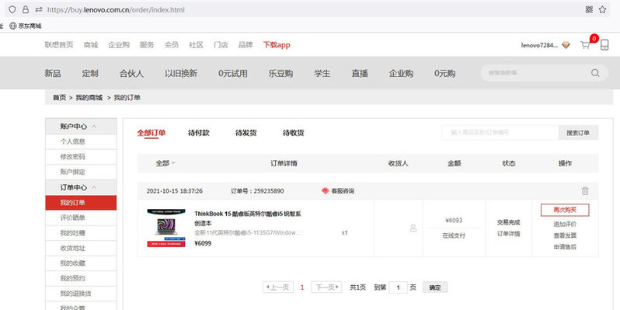
Task: Open 我的退换货 in sidebar
Action: point(75,294)
